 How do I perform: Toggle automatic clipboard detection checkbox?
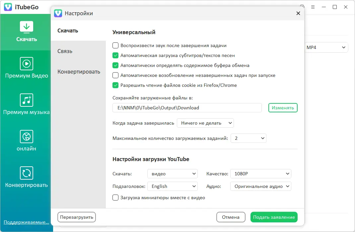point(115,65)
